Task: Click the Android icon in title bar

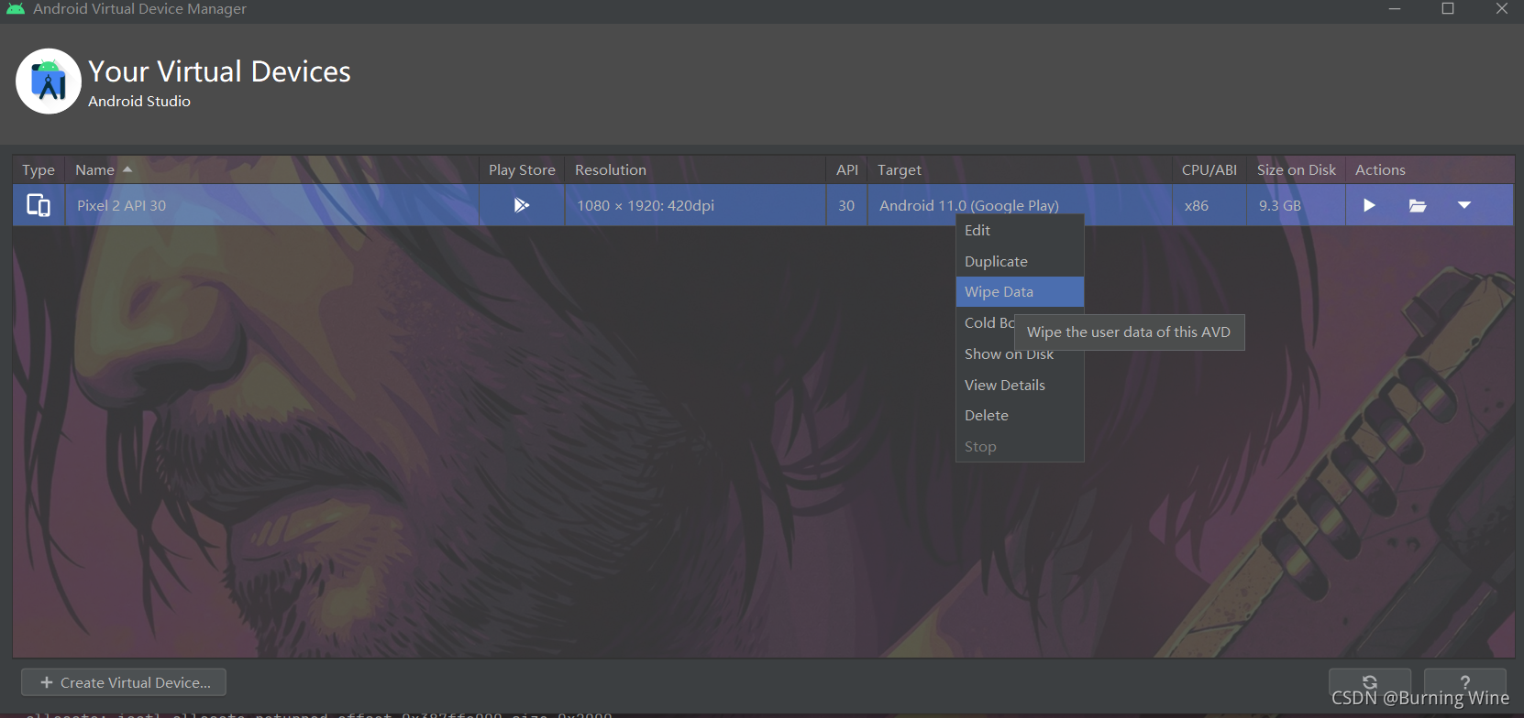Action: click(16, 8)
